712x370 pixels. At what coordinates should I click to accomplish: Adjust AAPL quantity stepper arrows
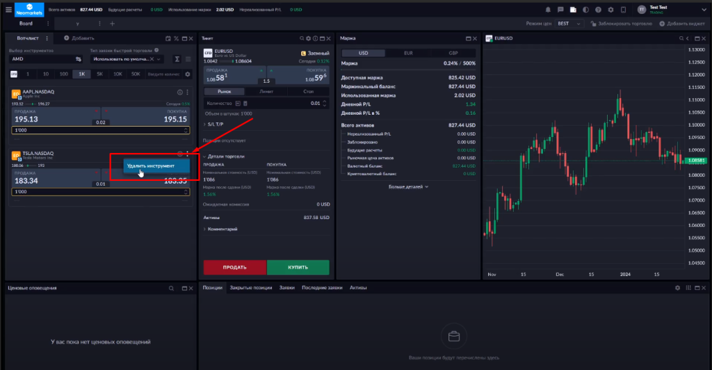click(186, 130)
